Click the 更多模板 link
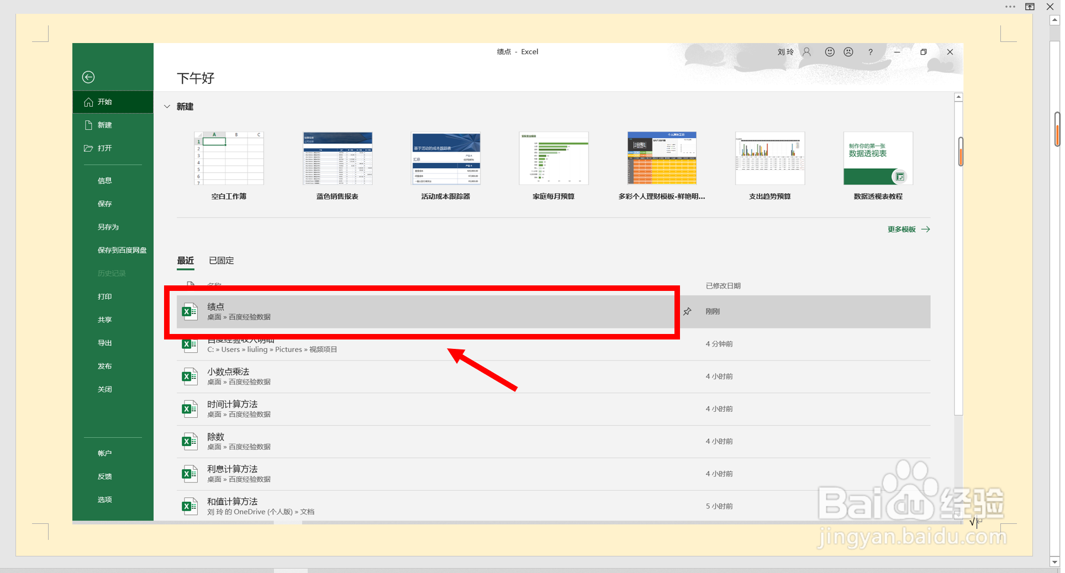 click(x=909, y=230)
